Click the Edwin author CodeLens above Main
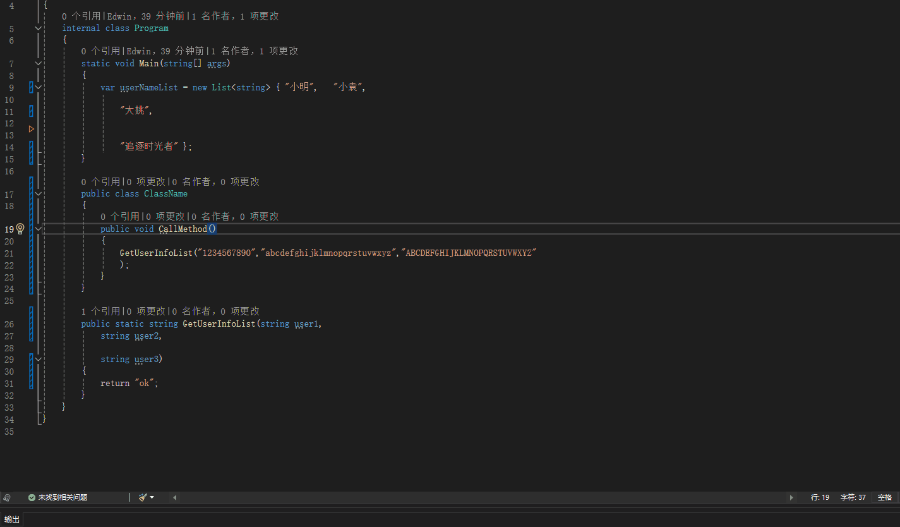Viewport: 900px width, 527px height. (138, 51)
